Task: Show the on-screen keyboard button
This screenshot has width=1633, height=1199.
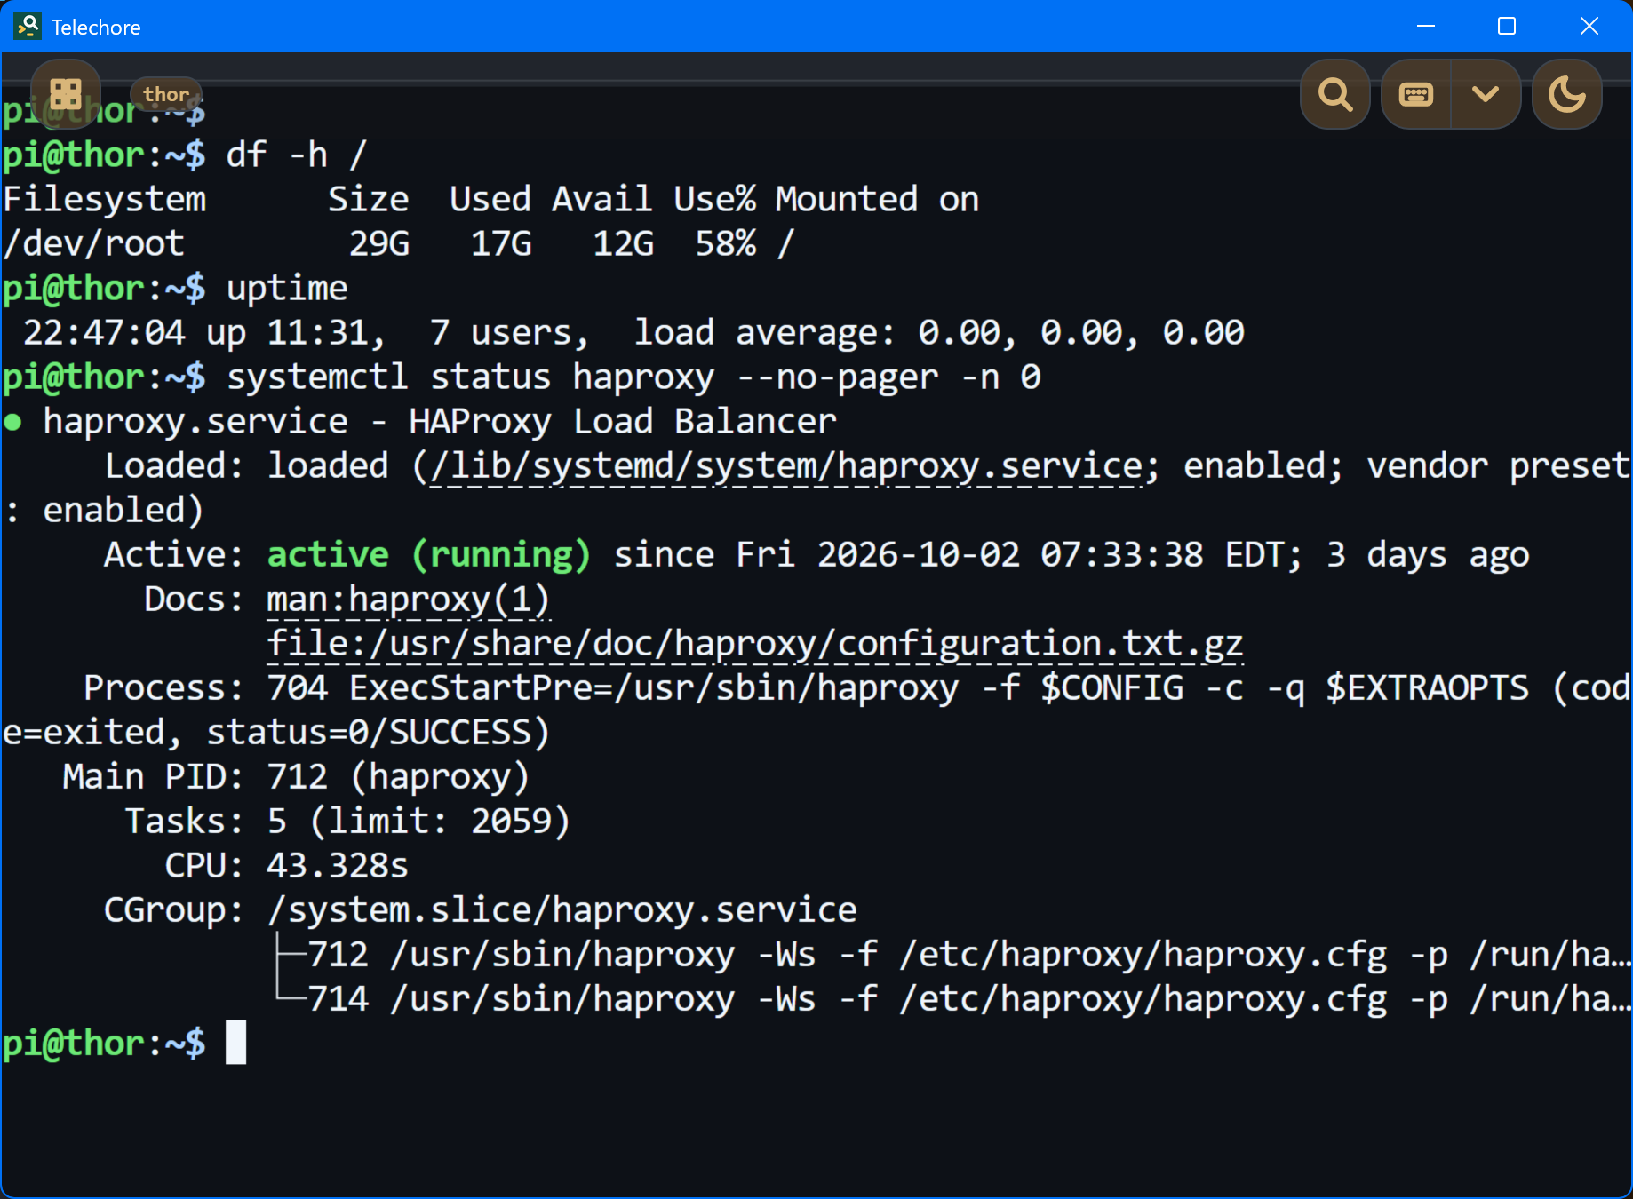Action: click(1416, 94)
